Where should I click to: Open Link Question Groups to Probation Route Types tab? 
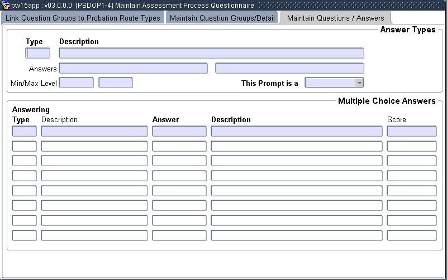(83, 18)
